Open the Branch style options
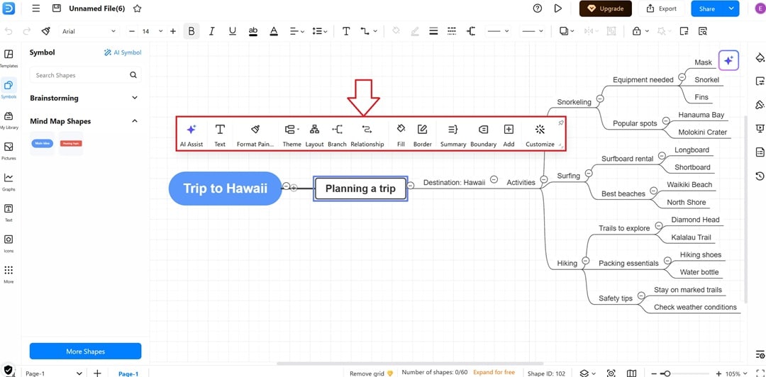This screenshot has height=377, width=766. (x=337, y=135)
